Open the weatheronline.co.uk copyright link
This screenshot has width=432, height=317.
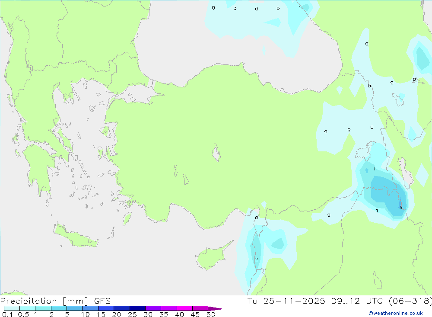[396, 313]
